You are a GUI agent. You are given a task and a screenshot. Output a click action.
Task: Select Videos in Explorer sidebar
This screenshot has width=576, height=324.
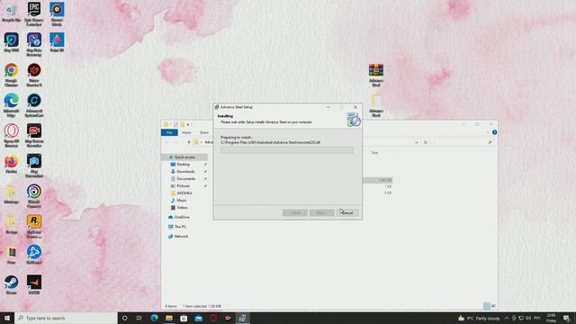(182, 208)
